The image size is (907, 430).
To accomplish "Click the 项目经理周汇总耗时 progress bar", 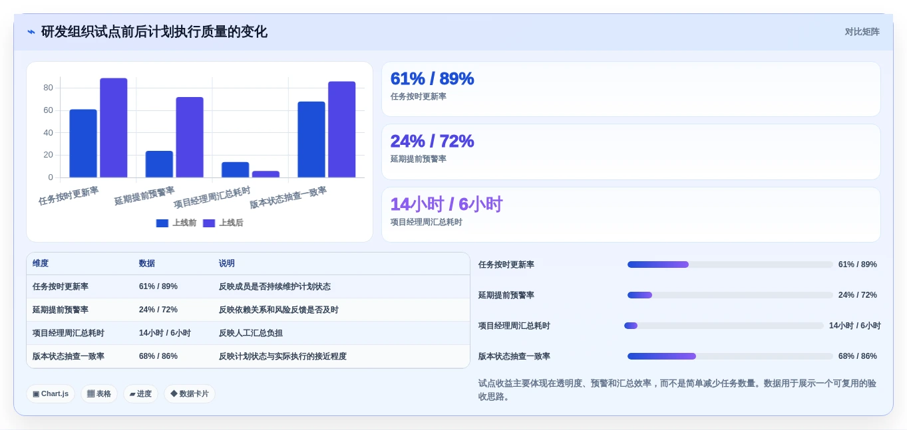I will click(724, 326).
